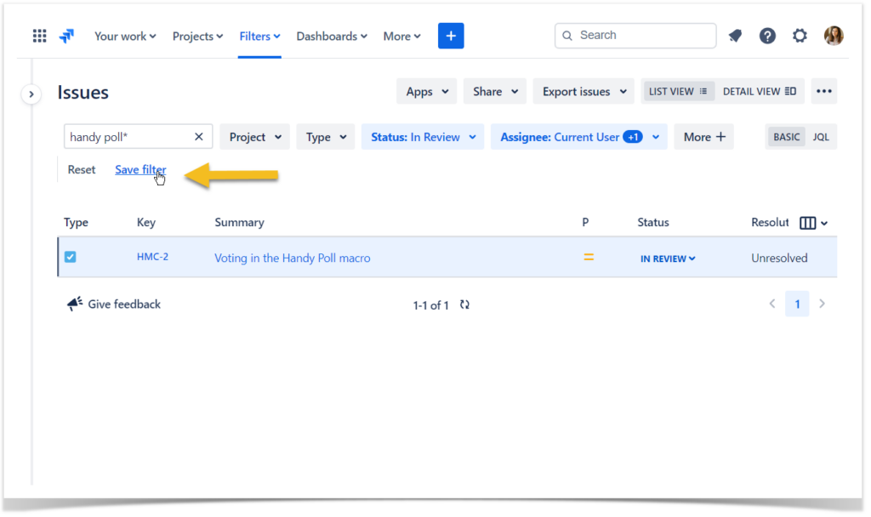This screenshot has height=517, width=871.
Task: Open the Dashboards menu
Action: [331, 36]
